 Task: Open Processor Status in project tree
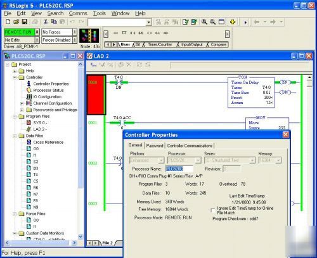[x=48, y=90]
